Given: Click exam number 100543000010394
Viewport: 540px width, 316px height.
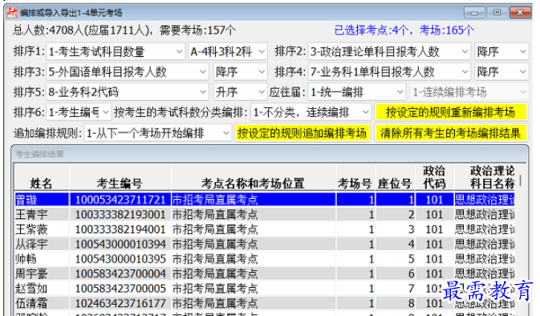Looking at the screenshot, I should click(120, 244).
